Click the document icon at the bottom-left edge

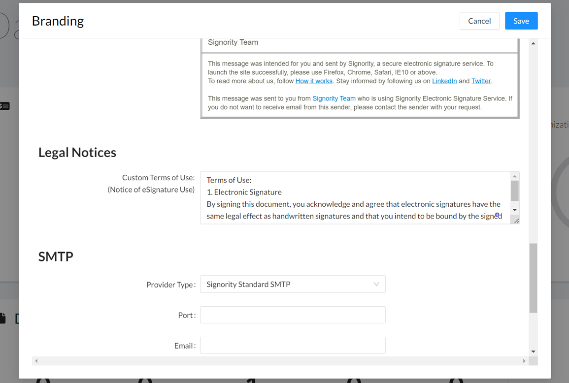click(x=2, y=318)
